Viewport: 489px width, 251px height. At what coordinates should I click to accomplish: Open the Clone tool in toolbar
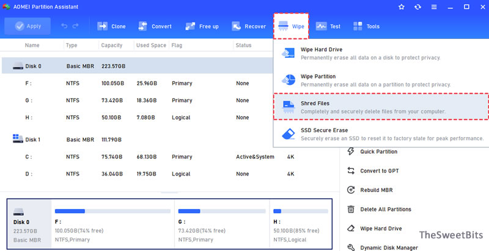click(111, 26)
